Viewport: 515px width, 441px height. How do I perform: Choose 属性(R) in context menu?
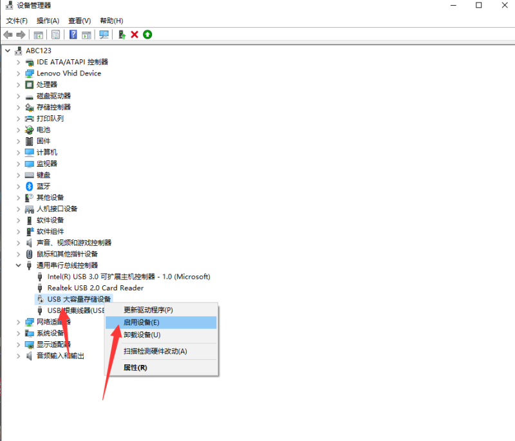161,368
